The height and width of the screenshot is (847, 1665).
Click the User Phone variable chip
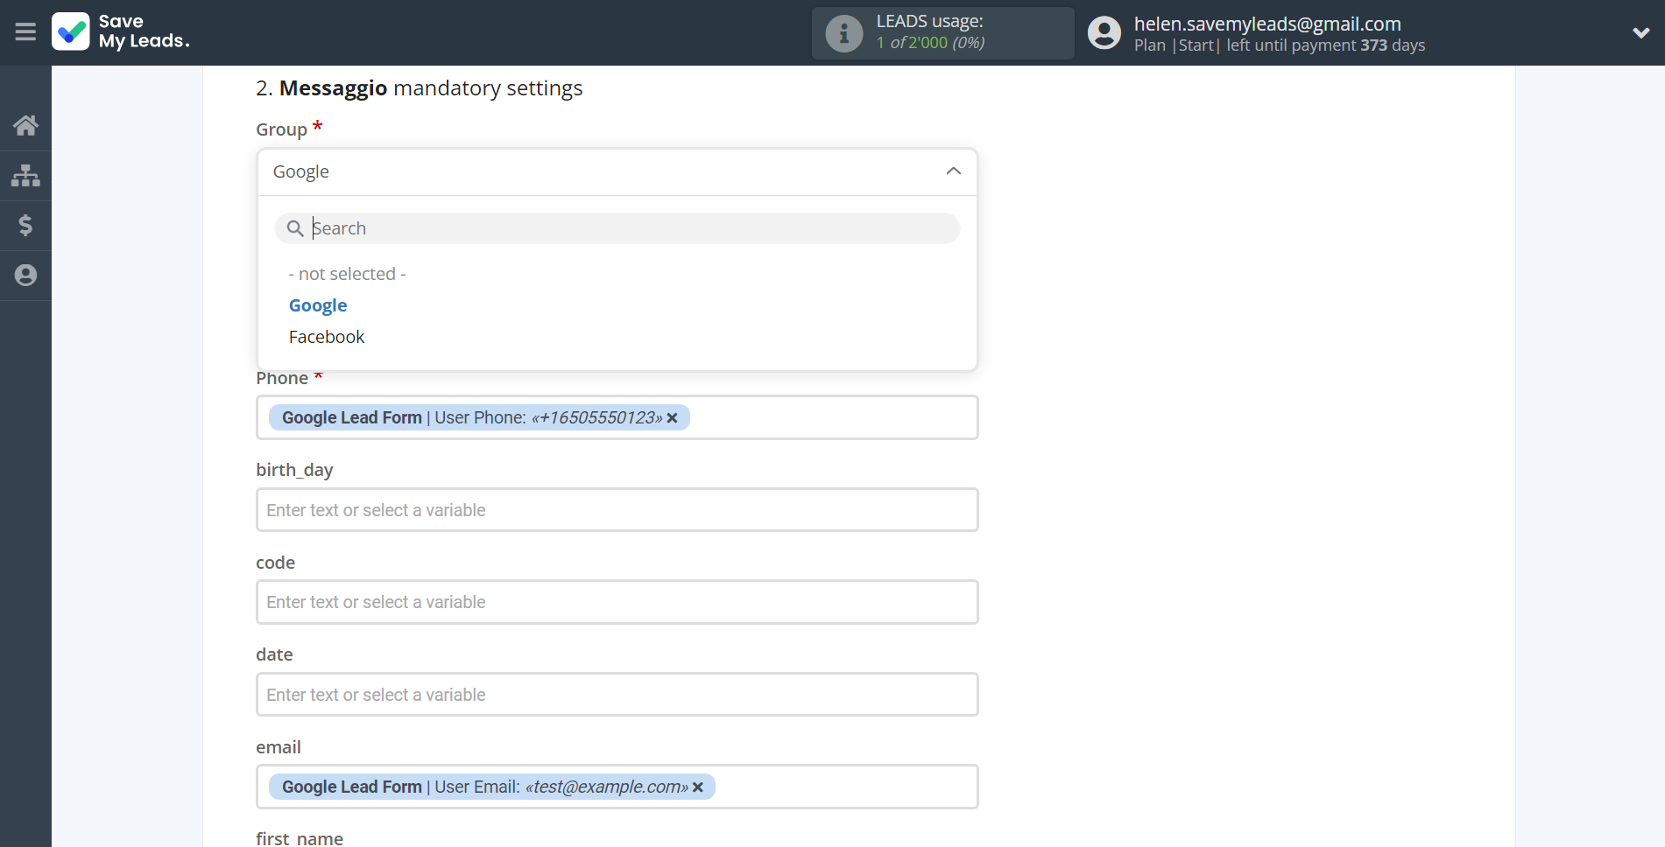coord(479,417)
